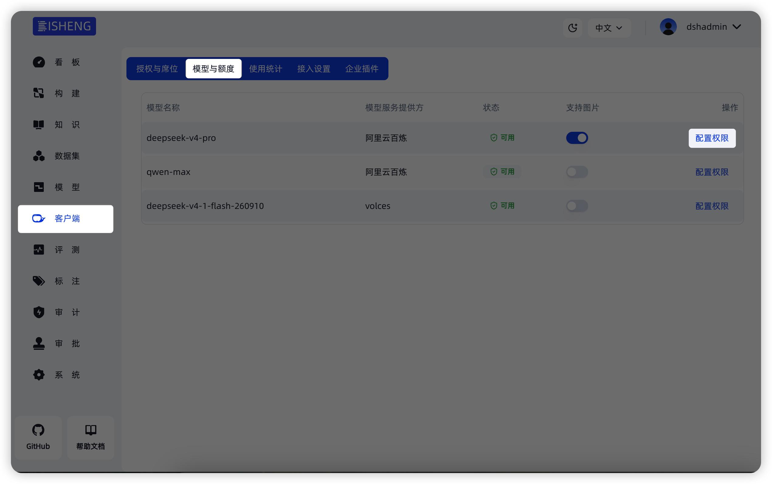This screenshot has width=772, height=484.
Task: Switch to the 企业插件 tab
Action: [362, 69]
